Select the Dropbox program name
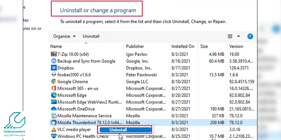This screenshot has width=281, height=140. [x=66, y=68]
